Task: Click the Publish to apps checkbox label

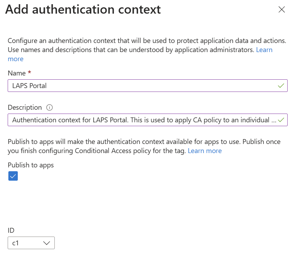Action: (x=31, y=165)
